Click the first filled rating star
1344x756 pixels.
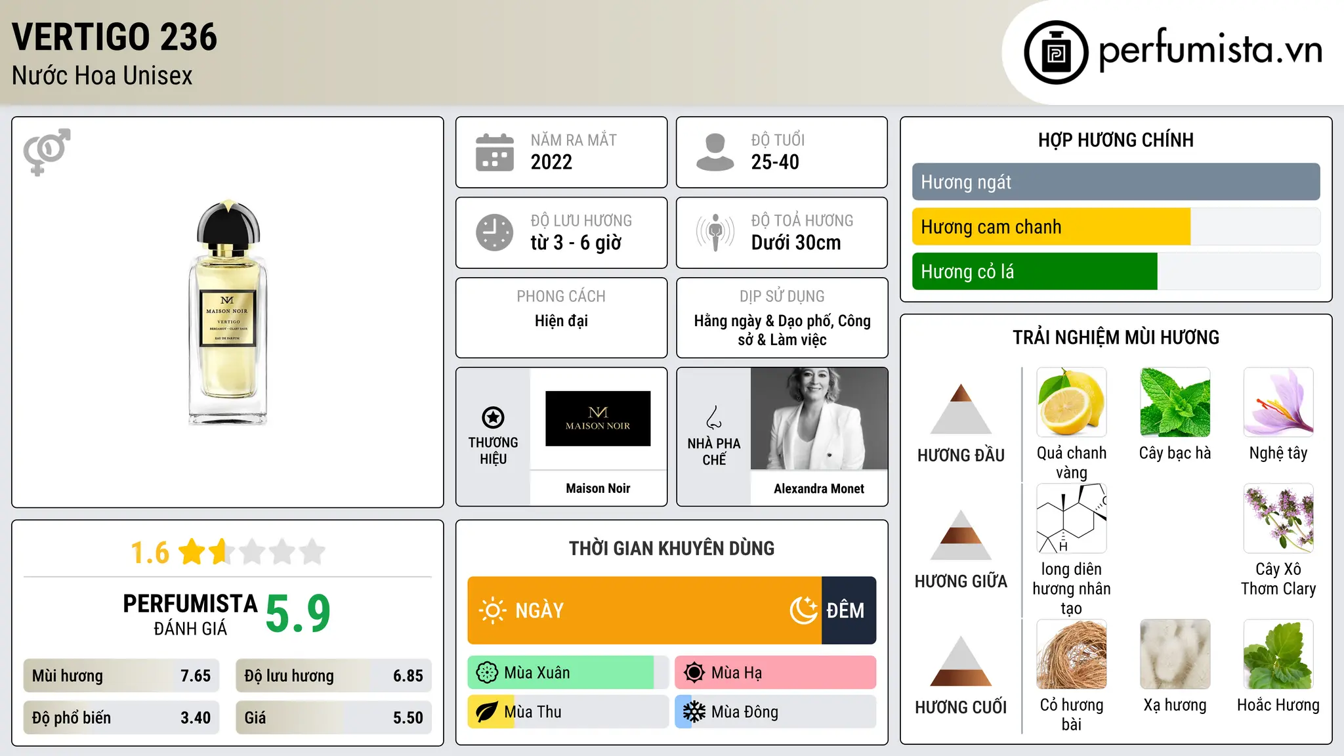192,552
